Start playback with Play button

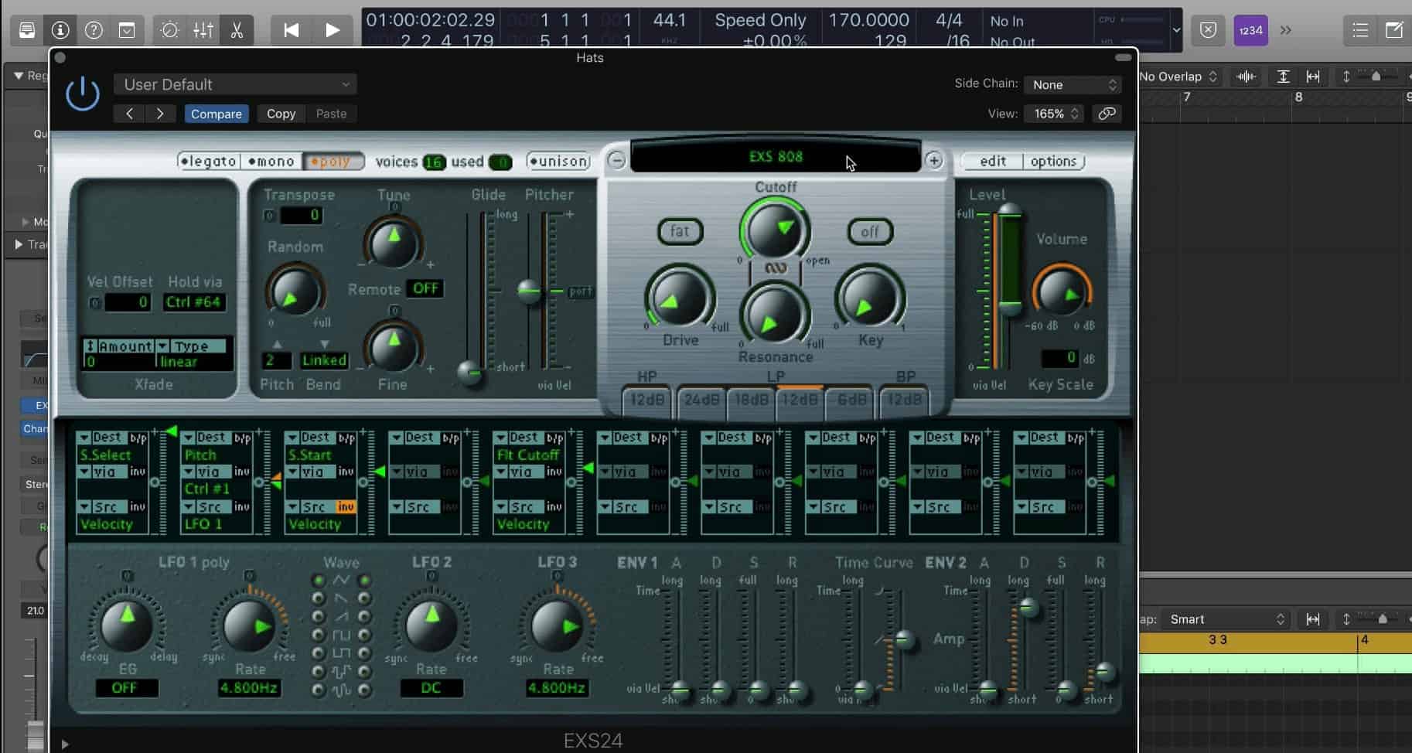click(x=333, y=30)
